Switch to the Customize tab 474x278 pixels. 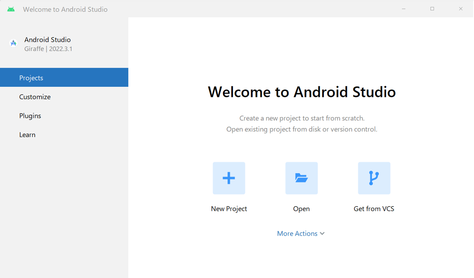pos(64,97)
